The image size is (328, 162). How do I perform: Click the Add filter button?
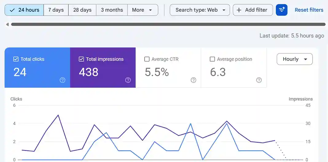click(253, 10)
